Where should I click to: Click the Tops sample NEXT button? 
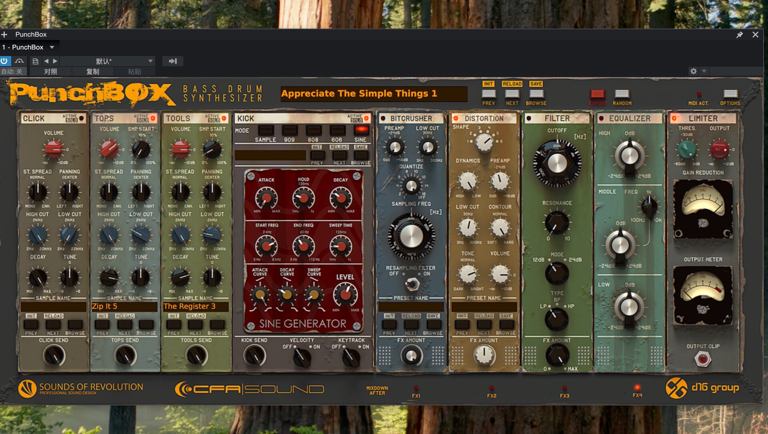tap(124, 325)
